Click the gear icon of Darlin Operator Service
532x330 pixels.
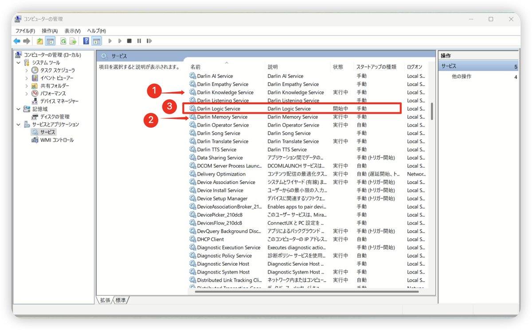pos(192,125)
